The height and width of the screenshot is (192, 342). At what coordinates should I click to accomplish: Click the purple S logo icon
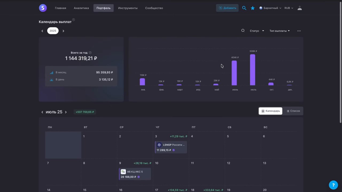pyautogui.click(x=43, y=8)
